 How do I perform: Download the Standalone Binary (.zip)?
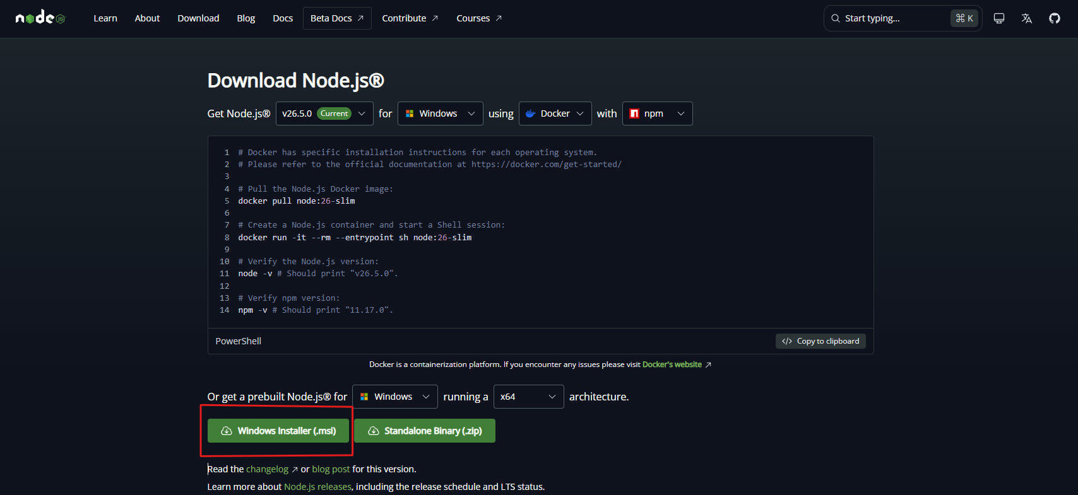(425, 431)
